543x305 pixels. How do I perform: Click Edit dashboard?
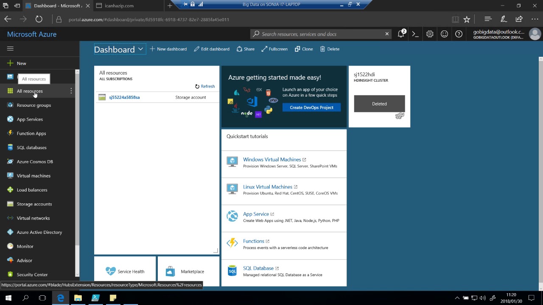pos(212,49)
